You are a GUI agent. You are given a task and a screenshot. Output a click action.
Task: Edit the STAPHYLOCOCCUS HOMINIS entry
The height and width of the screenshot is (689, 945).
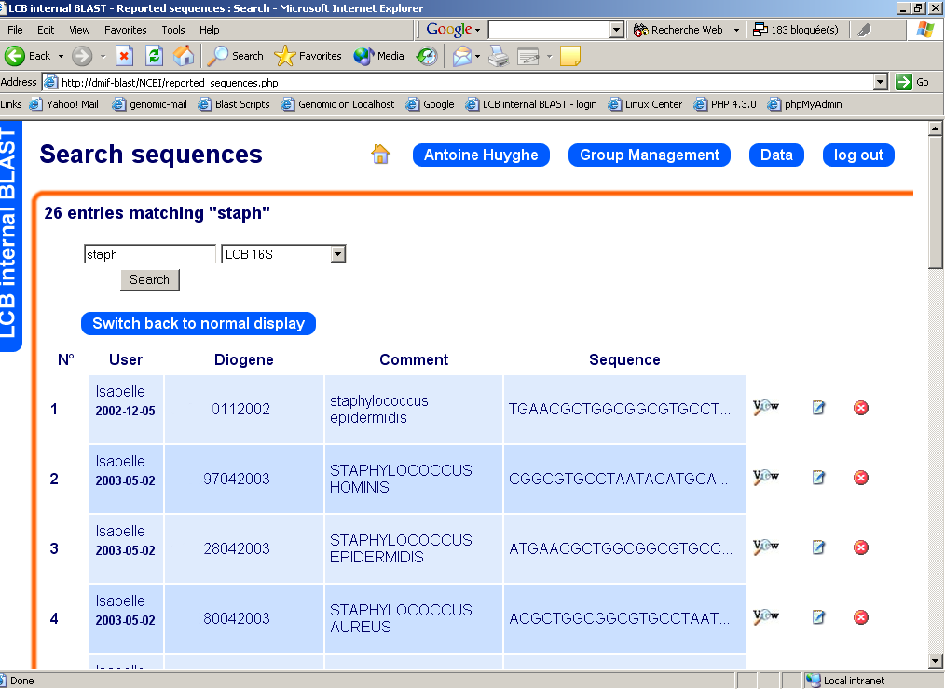(x=818, y=478)
